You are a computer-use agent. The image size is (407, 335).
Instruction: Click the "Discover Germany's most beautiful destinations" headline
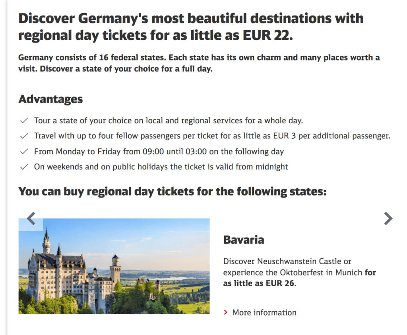point(191,27)
